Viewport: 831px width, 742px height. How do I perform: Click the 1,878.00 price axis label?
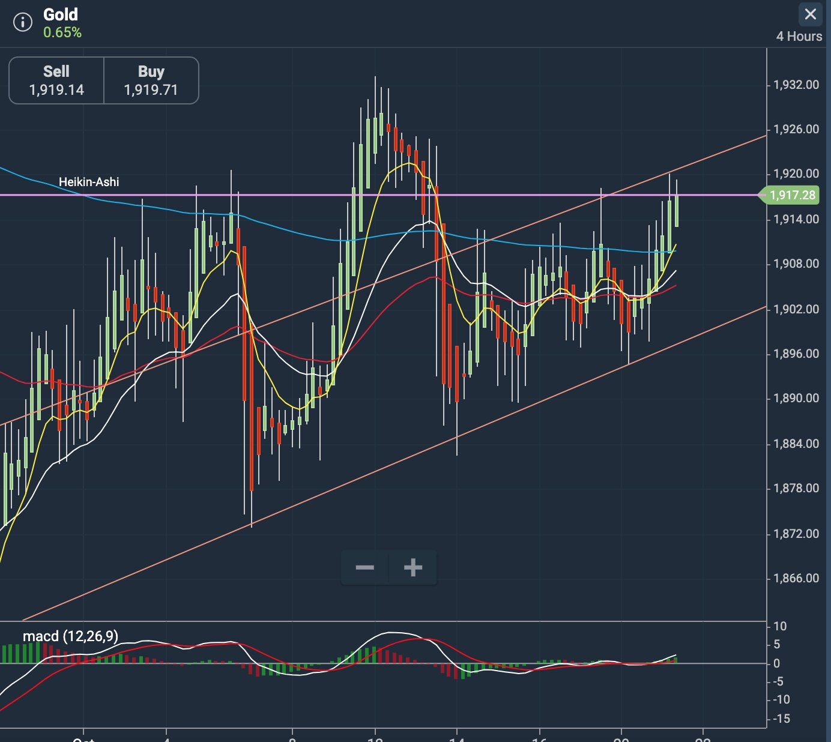[x=796, y=488]
